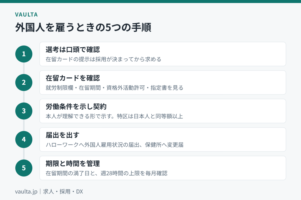Click the green circle numbered 2
Screen dimensions: 301x200
pos(24,82)
